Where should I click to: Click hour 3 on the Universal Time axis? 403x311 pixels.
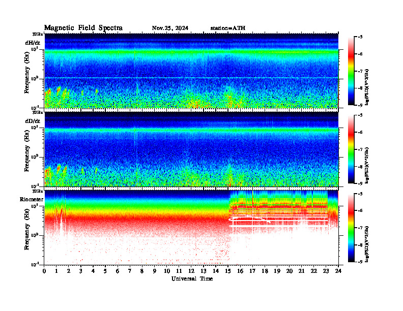pos(81,271)
